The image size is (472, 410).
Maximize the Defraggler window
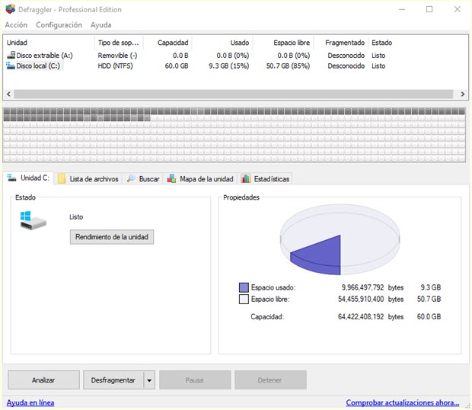click(429, 9)
